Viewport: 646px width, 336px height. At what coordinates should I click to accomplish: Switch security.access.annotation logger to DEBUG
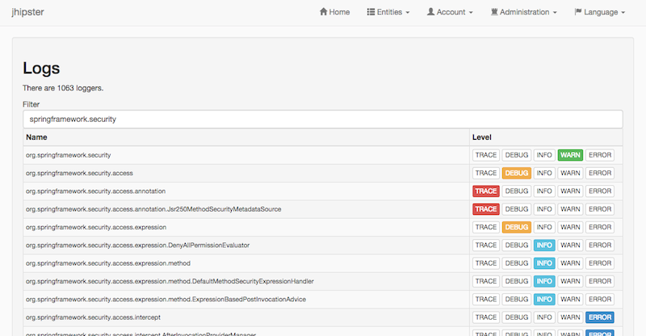pyautogui.click(x=516, y=191)
